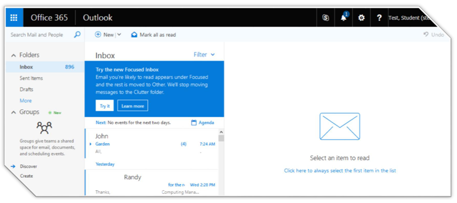Show More folders

click(x=26, y=101)
